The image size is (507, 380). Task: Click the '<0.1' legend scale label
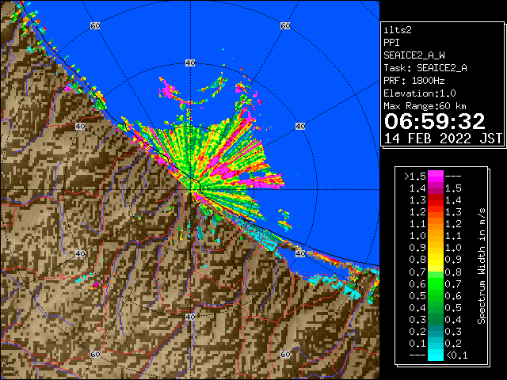point(456,355)
